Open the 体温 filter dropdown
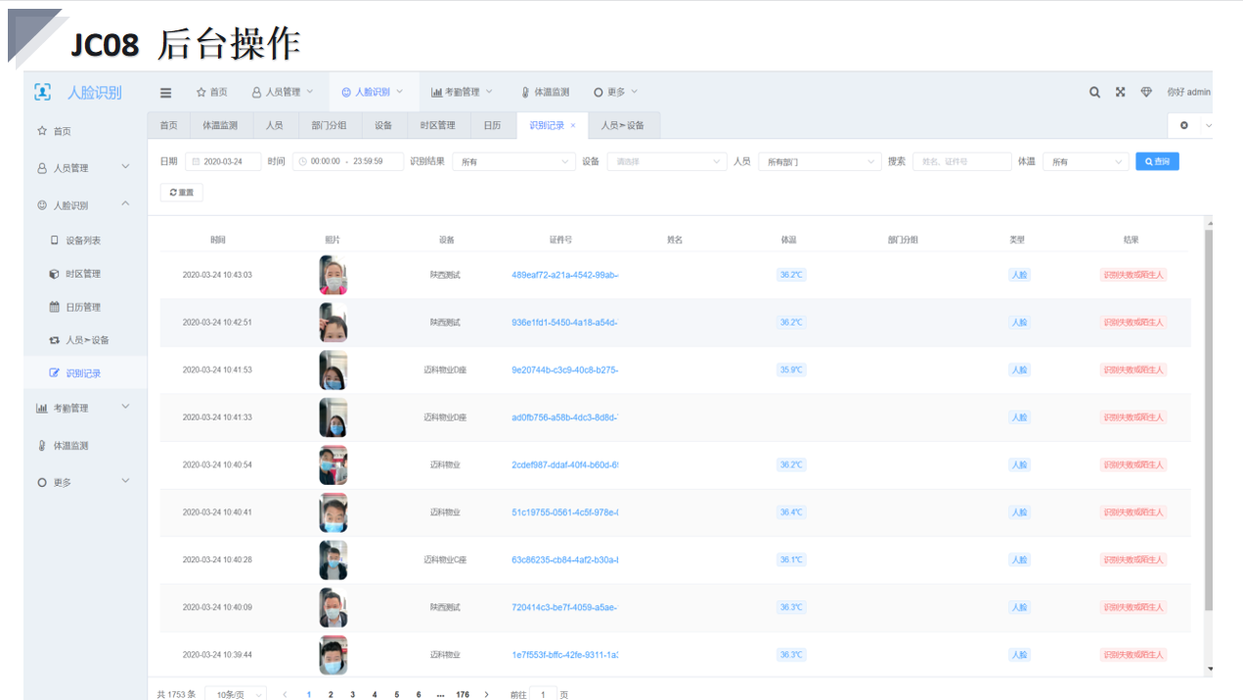The width and height of the screenshot is (1243, 700). (1086, 162)
